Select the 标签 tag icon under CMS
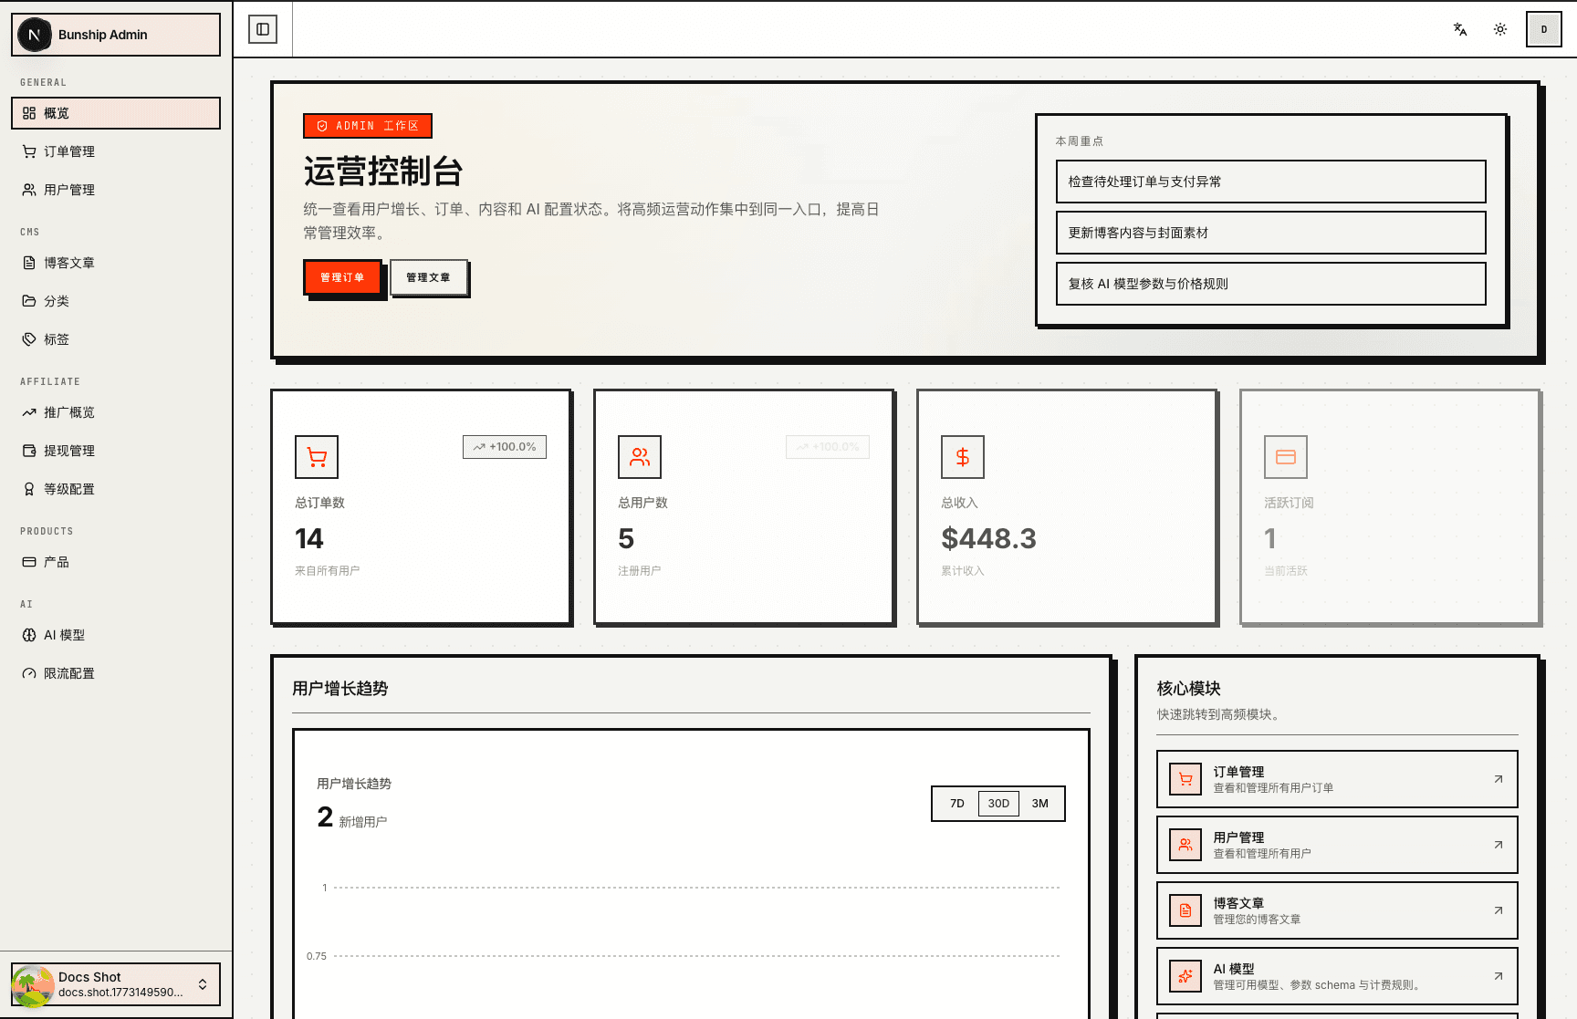Image resolution: width=1577 pixels, height=1019 pixels. coord(29,338)
